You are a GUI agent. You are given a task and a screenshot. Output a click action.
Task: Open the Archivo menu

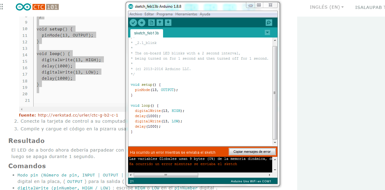[x=136, y=14]
